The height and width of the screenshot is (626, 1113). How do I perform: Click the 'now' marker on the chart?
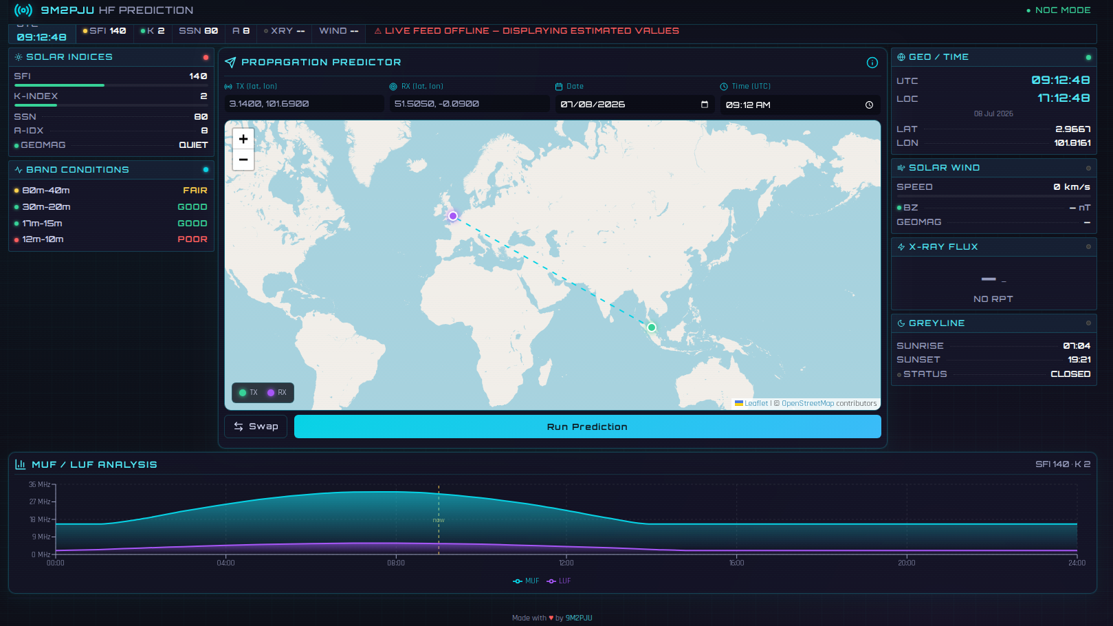click(439, 520)
